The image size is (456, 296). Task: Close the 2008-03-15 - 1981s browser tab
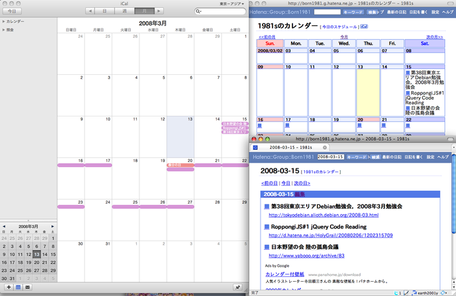[325, 148]
